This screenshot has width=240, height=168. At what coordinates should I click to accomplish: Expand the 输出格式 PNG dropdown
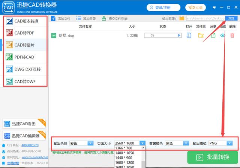coord(229,143)
